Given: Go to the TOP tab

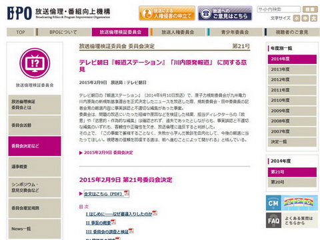Looking at the screenshot, I should pos(20,32).
